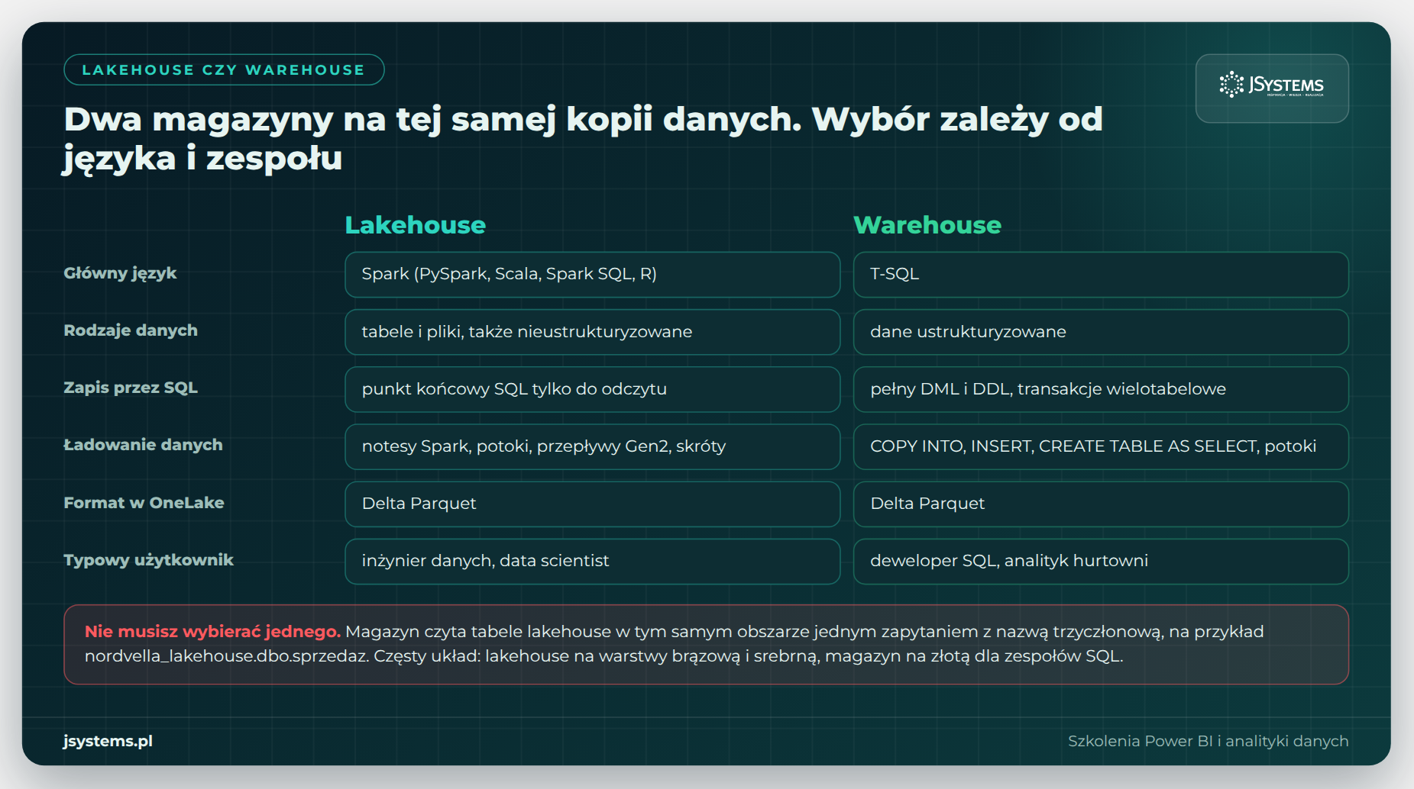The width and height of the screenshot is (1414, 789).
Task: Click the row label 'Rodzaje danych'
Action: (131, 330)
